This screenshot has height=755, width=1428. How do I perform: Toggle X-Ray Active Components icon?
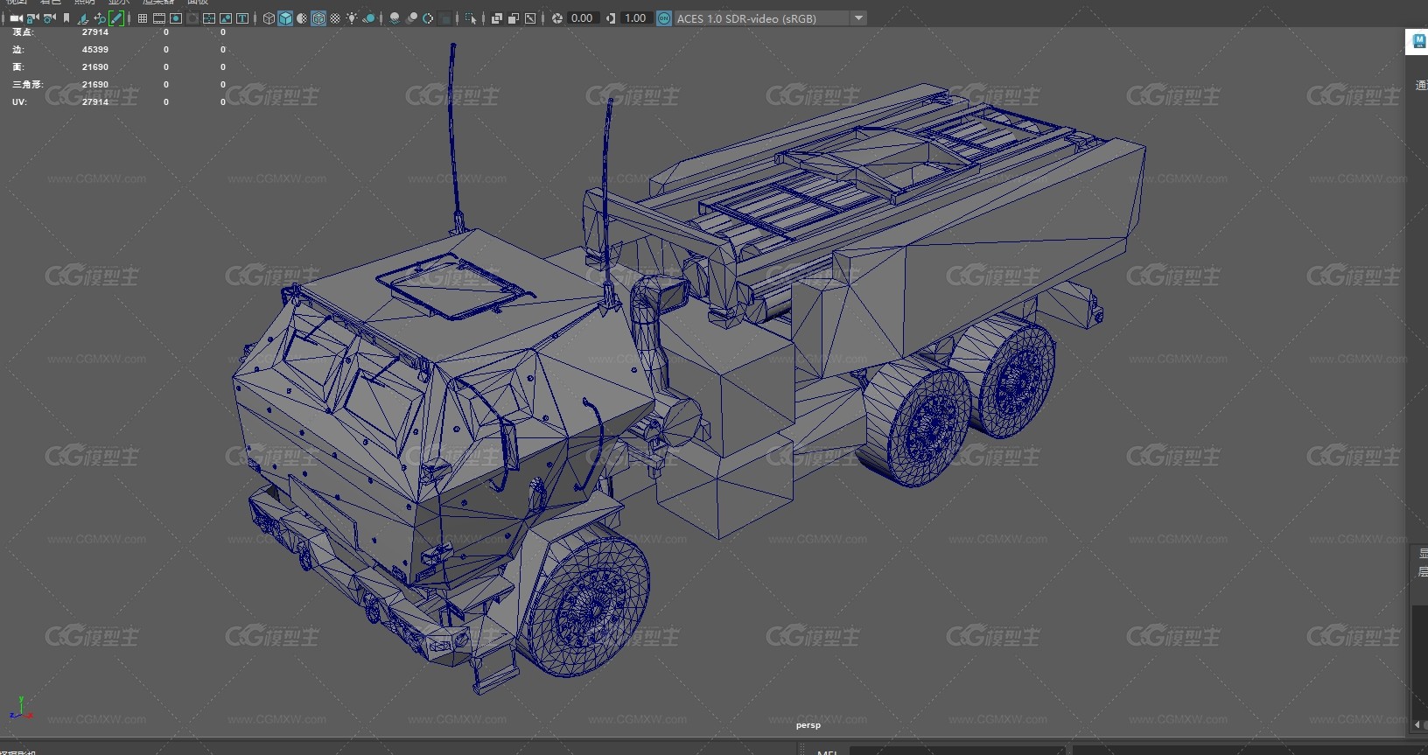pyautogui.click(x=514, y=18)
